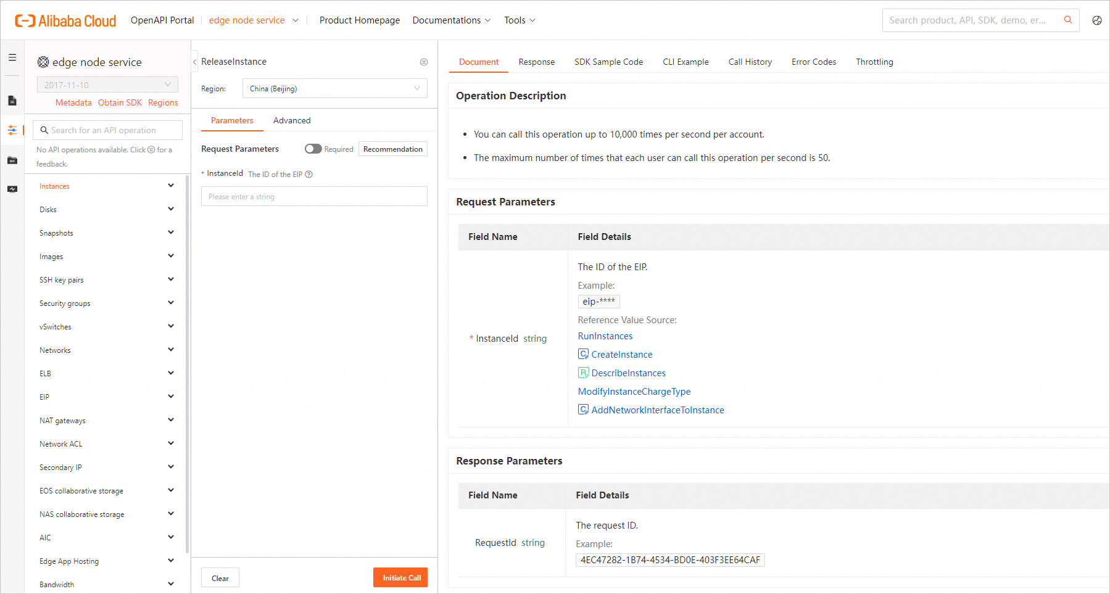Screen dimensions: 1110x594
Task: Open the hamburger menu in left rail
Action: (12, 57)
